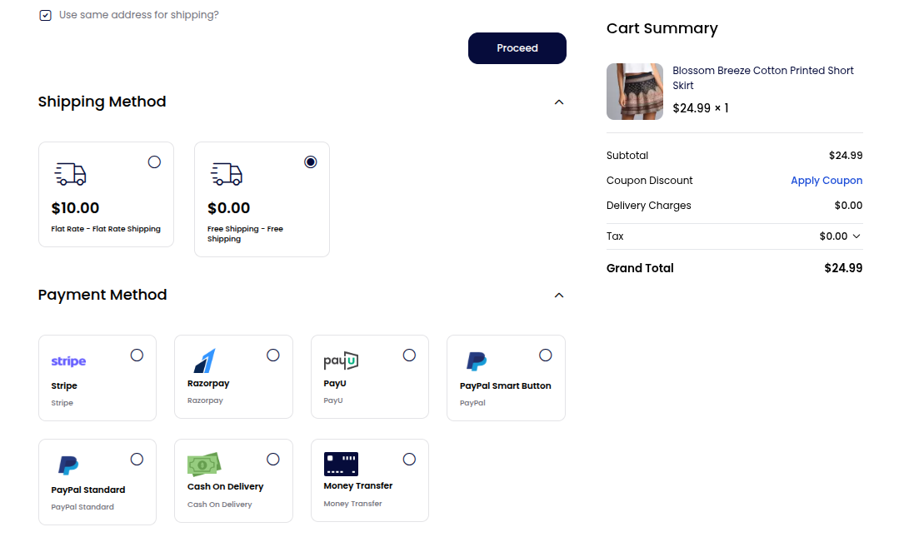899x542 pixels.
Task: Collapse the Shipping Method section
Action: point(559,102)
